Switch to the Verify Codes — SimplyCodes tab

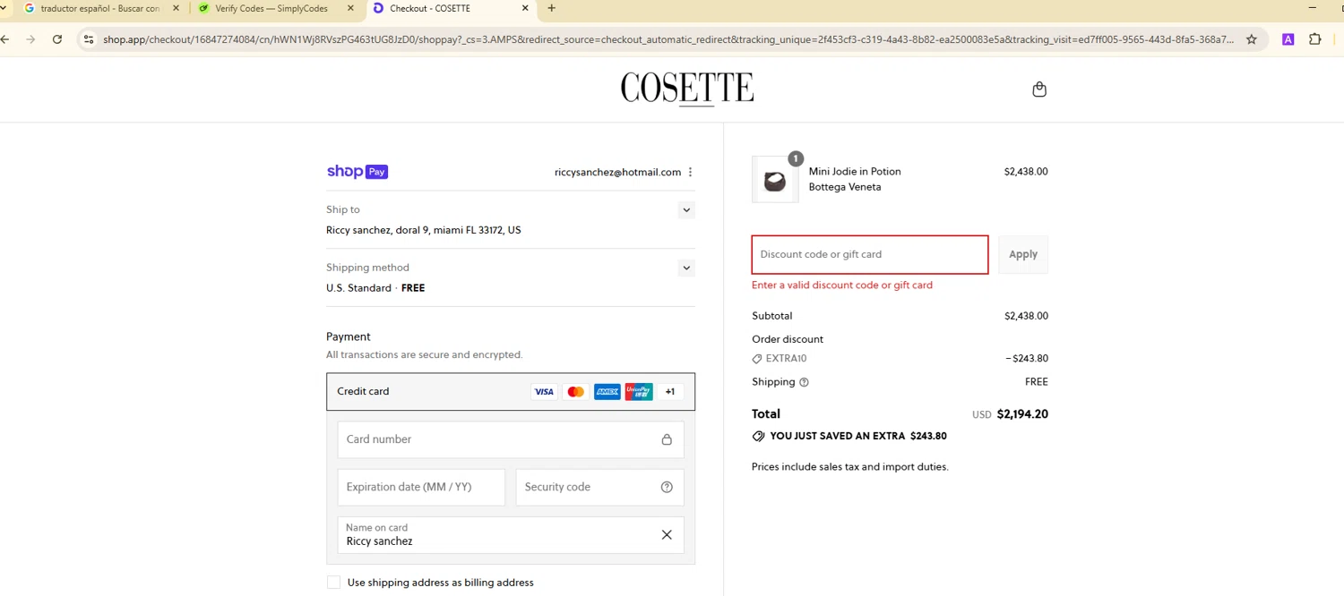(273, 9)
